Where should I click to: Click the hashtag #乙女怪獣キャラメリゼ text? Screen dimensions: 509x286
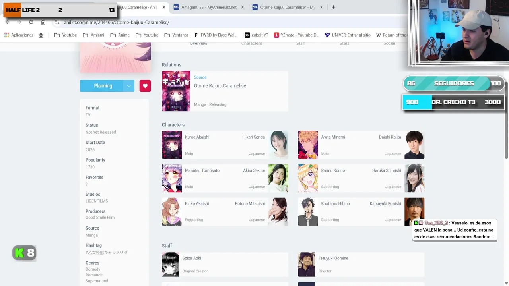coord(107,253)
